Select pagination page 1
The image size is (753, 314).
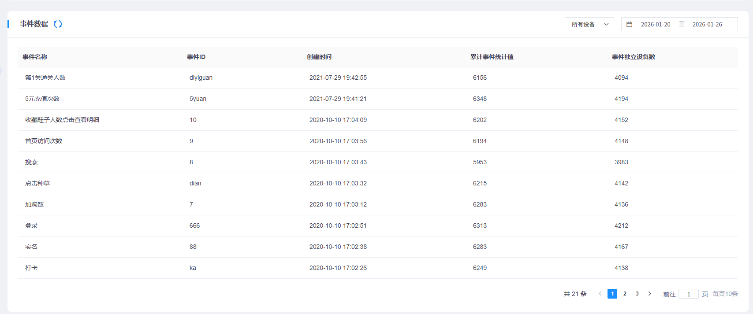612,294
